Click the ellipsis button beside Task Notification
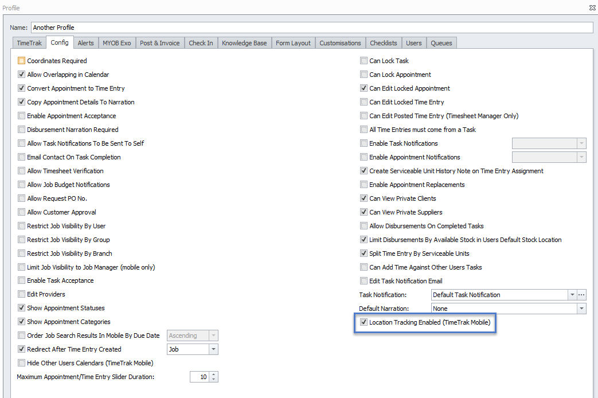Viewport: 598px width, 398px height. [x=582, y=295]
